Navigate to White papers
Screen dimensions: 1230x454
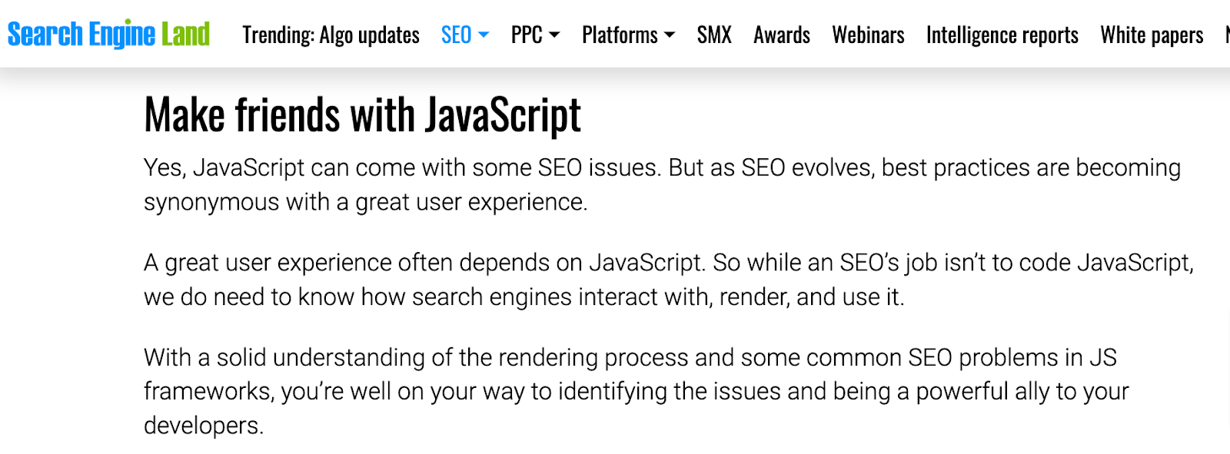click(1152, 35)
